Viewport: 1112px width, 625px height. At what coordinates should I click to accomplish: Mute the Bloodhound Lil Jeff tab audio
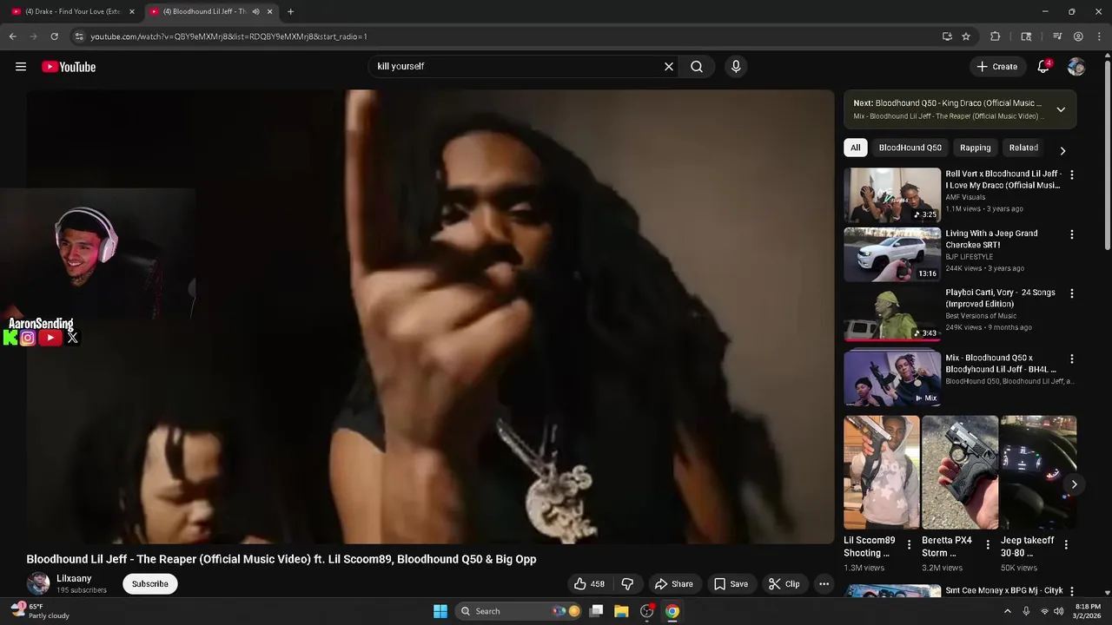pyautogui.click(x=255, y=11)
